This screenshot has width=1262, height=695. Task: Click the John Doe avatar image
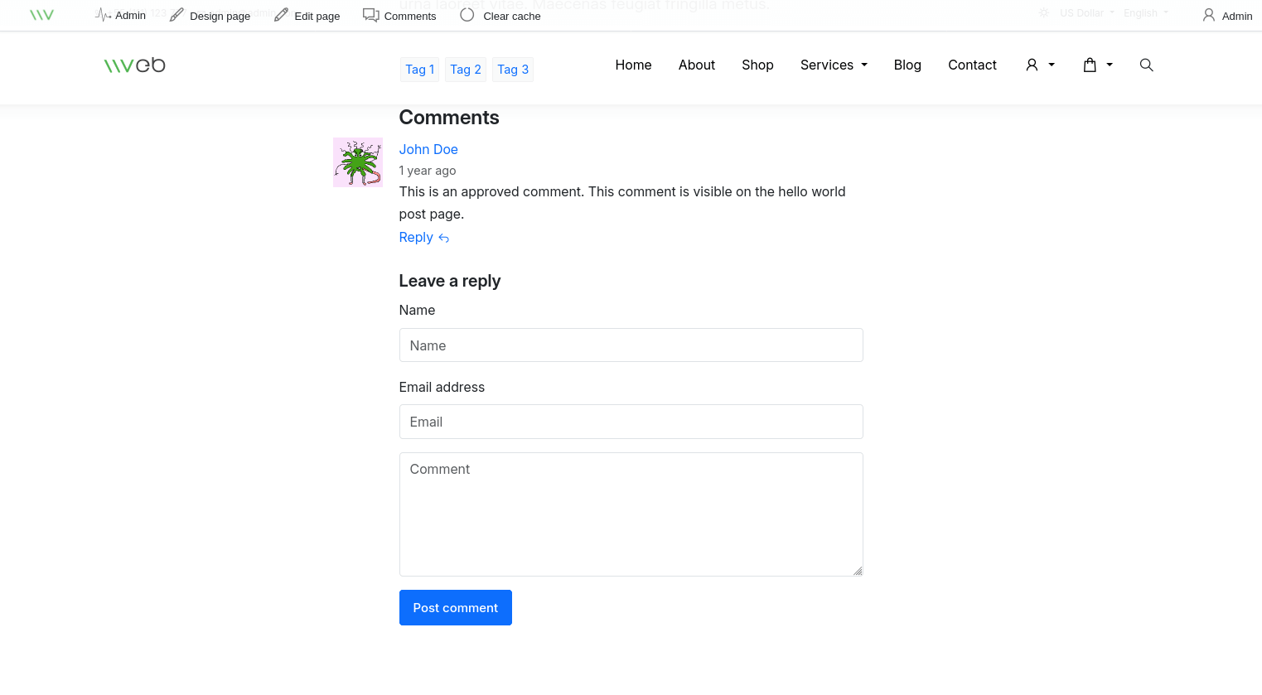point(358,162)
